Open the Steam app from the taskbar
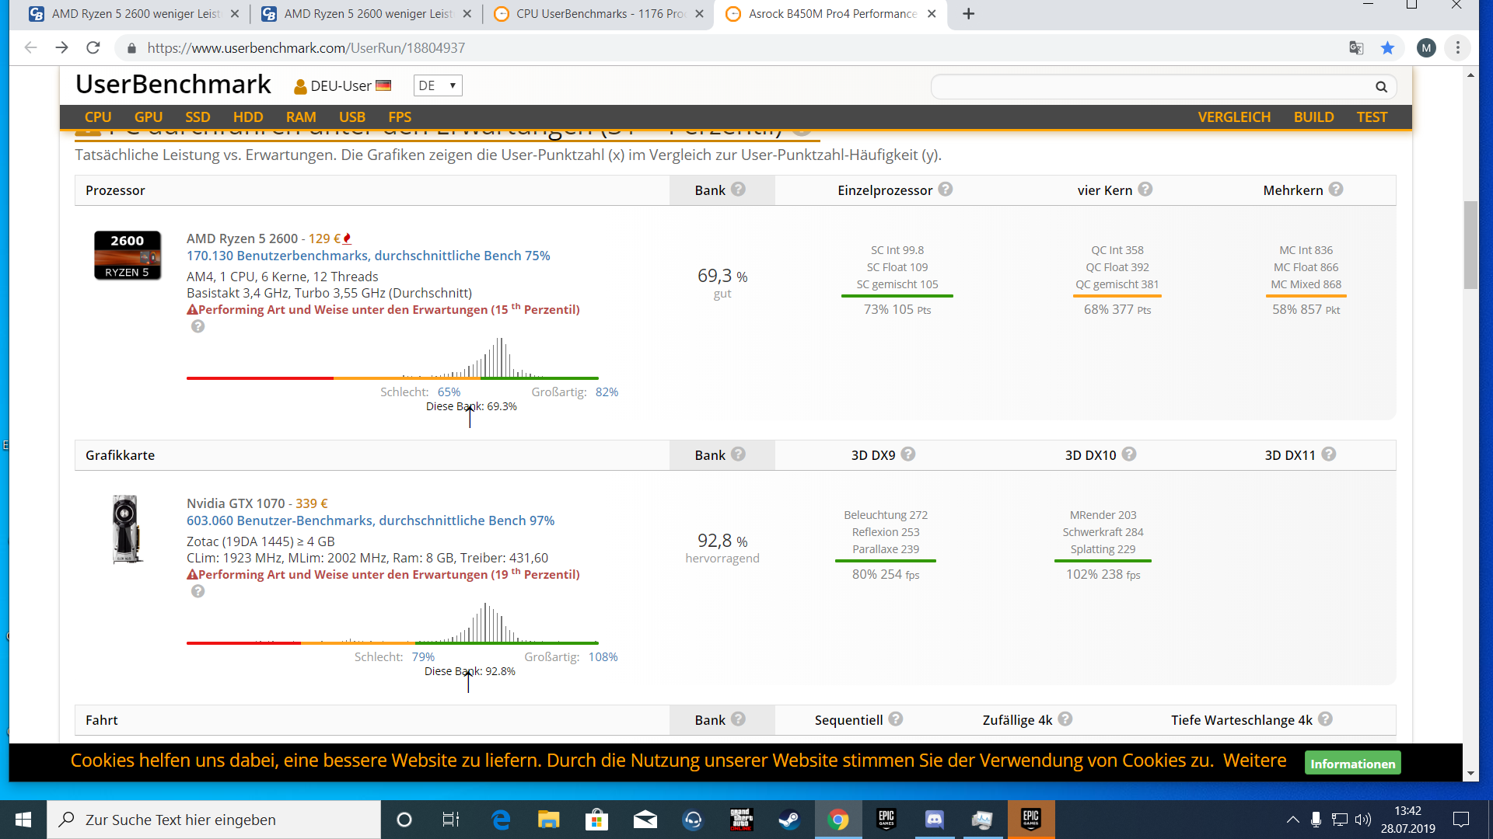 pos(789,820)
